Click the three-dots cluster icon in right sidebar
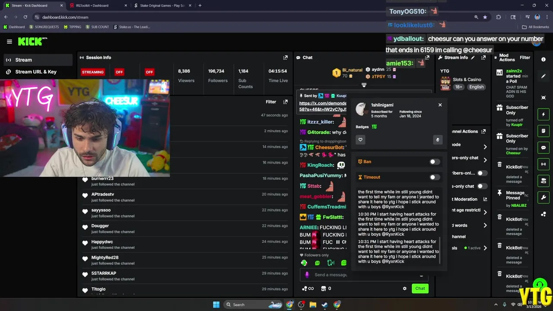 (x=543, y=214)
